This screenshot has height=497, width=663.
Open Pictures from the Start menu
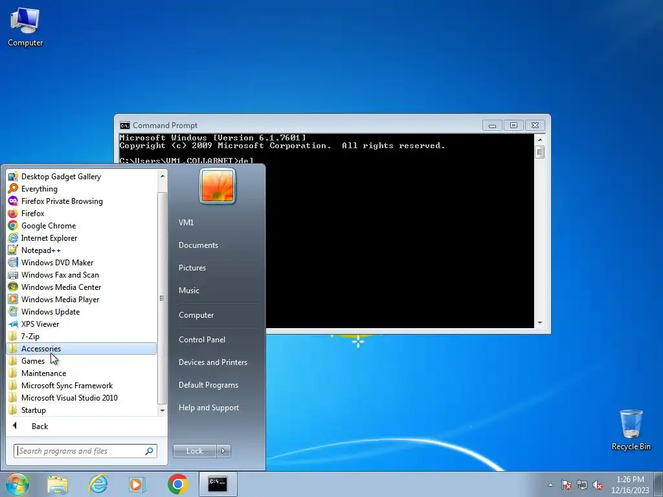[x=218, y=267]
